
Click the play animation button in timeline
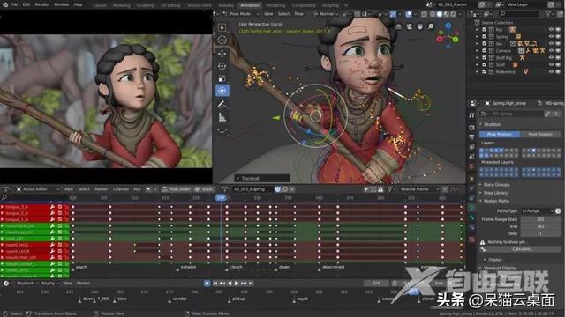coord(237,284)
